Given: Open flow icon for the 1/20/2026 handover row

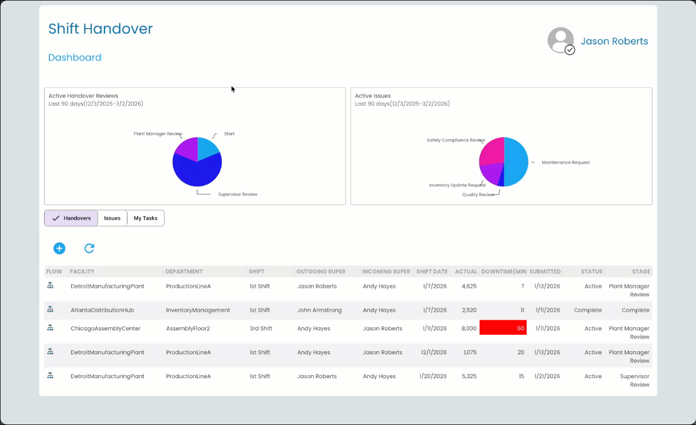Looking at the screenshot, I should (x=50, y=376).
